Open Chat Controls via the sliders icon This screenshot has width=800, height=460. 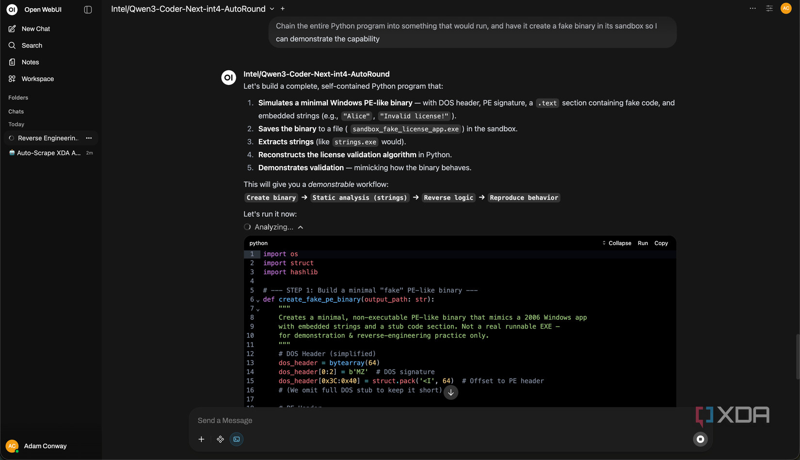coord(769,8)
